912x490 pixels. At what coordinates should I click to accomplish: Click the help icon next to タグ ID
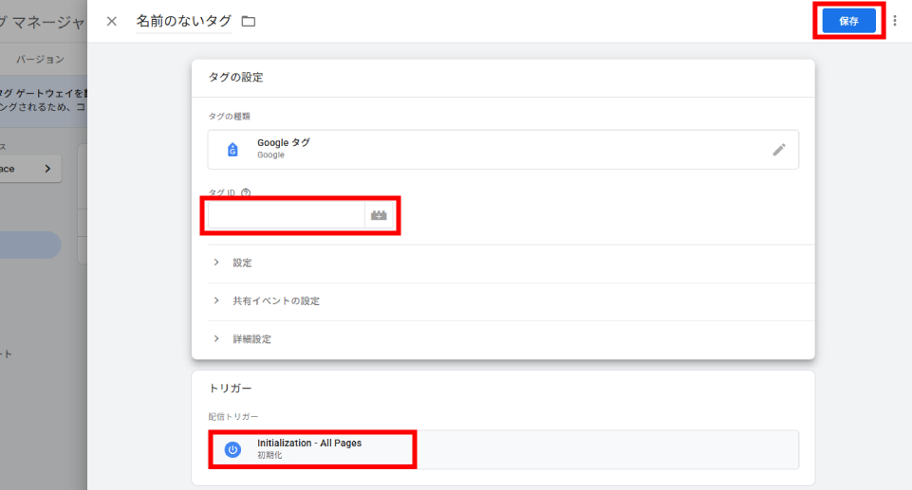pos(246,192)
